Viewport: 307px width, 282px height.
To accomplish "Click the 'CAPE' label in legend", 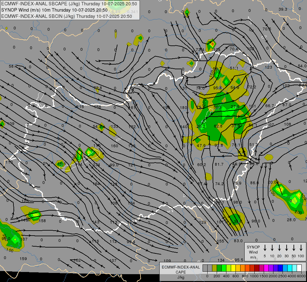I will (181, 272).
